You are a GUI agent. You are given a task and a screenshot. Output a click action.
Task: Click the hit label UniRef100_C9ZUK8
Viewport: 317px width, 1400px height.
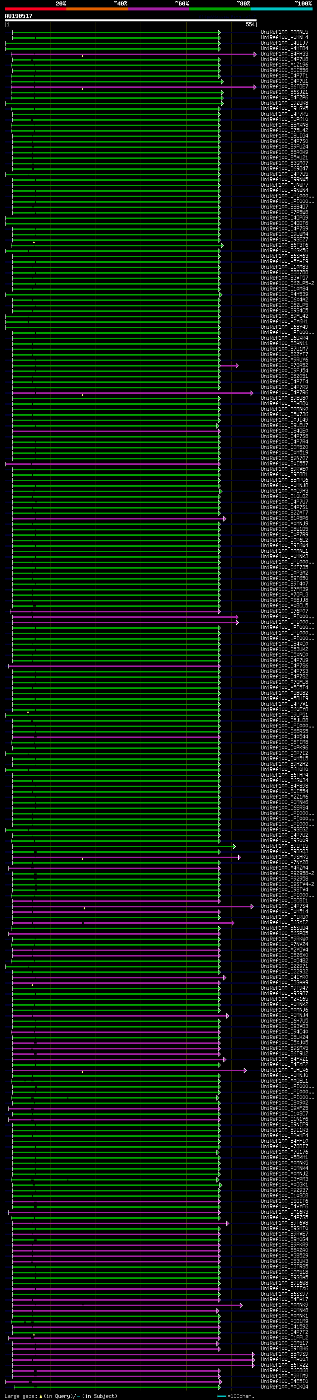click(284, 103)
